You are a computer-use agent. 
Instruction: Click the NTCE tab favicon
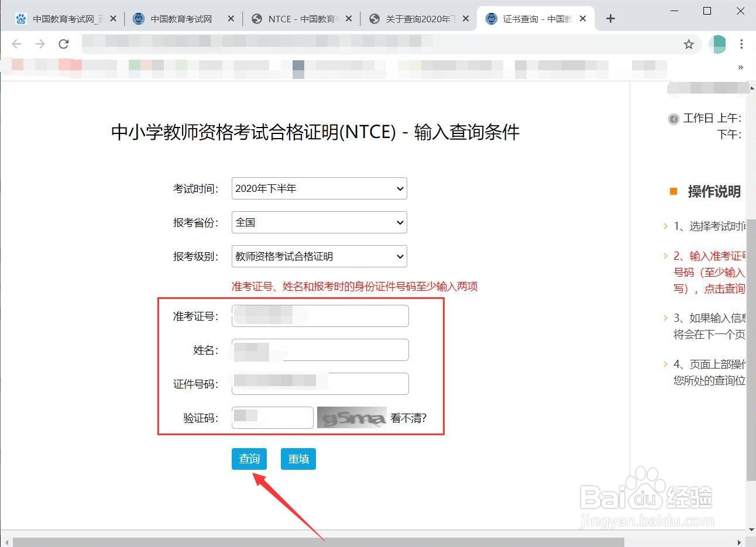click(256, 18)
